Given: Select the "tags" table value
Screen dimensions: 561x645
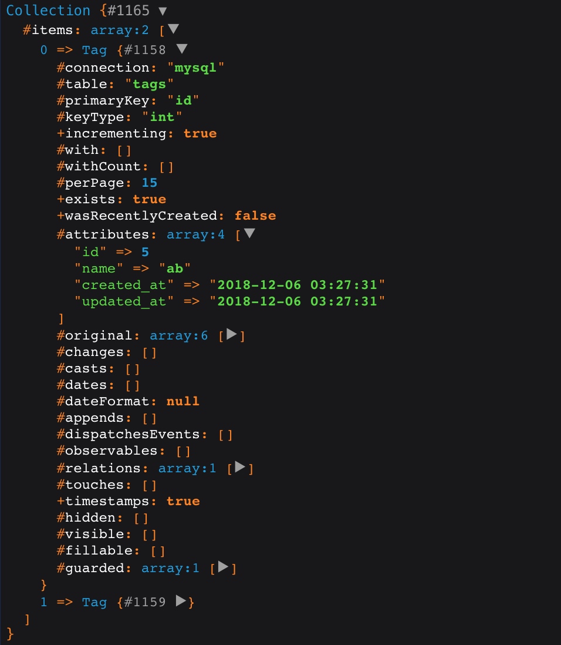Looking at the screenshot, I should (149, 84).
